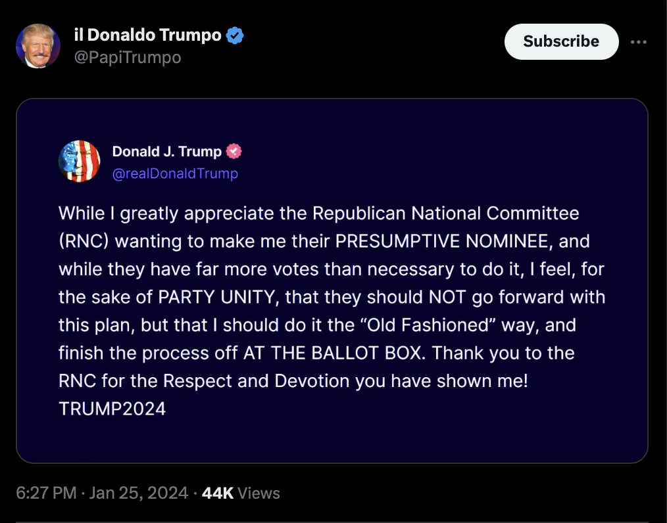Click the red verified badge beside Donald J. Trump
This screenshot has height=523, width=667.
click(x=234, y=151)
